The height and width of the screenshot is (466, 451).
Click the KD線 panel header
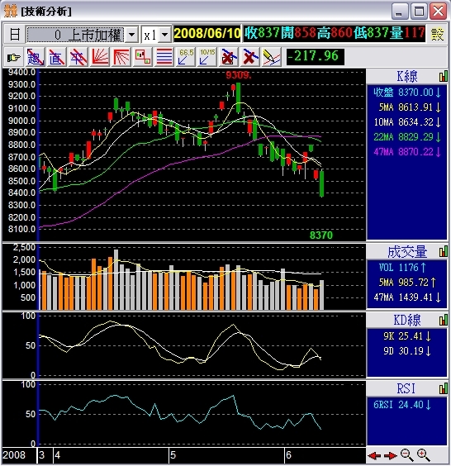[x=407, y=320]
